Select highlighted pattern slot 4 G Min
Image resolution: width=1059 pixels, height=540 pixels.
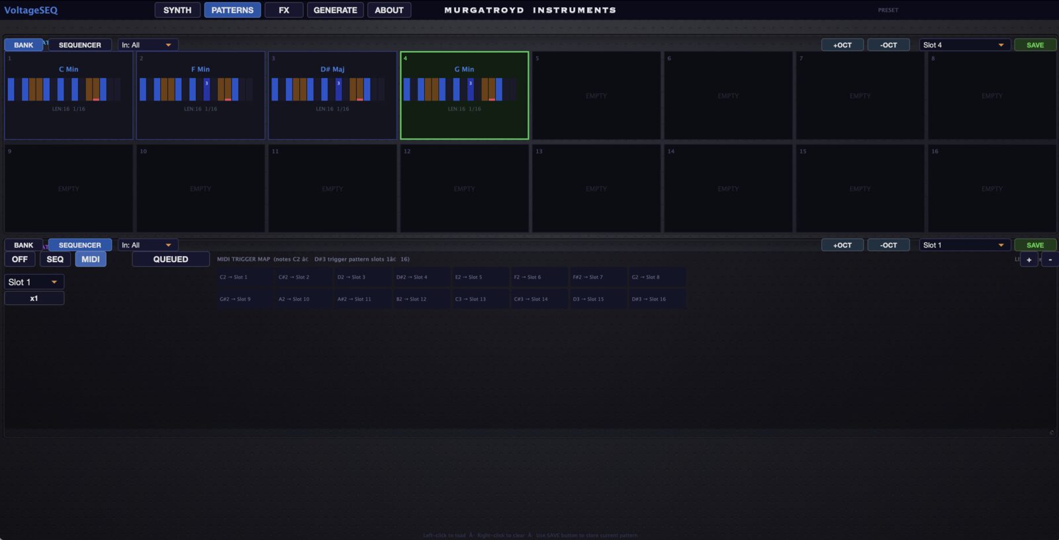465,95
